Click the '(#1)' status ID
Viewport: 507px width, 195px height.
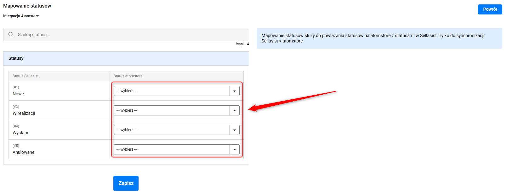click(16, 87)
